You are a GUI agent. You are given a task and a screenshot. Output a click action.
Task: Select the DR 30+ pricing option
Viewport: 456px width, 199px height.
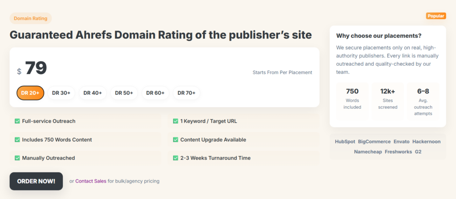61,93
